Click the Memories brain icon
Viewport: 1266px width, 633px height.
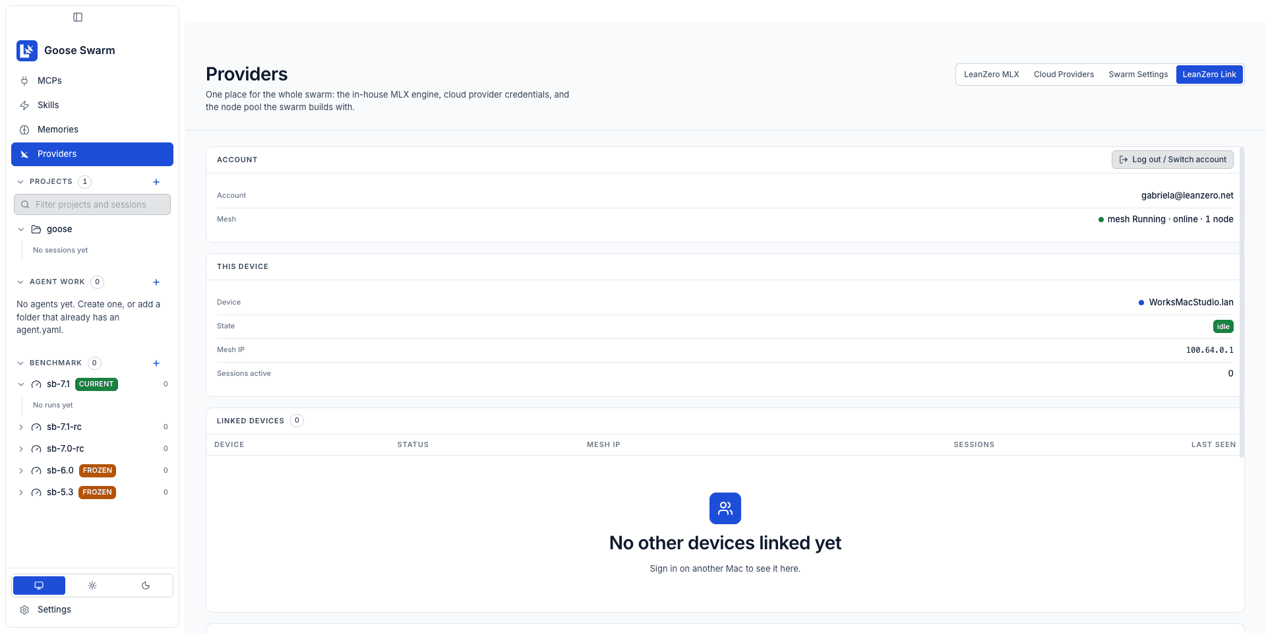click(x=24, y=130)
